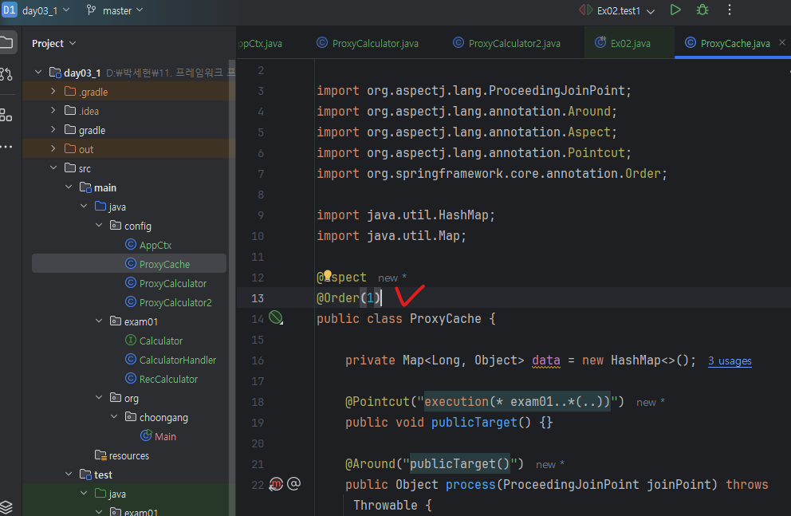Close the ProxyCache.java tab

click(x=782, y=43)
